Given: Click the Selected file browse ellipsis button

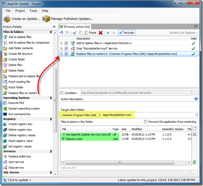Looking at the screenshot, I should (x=194, y=173).
